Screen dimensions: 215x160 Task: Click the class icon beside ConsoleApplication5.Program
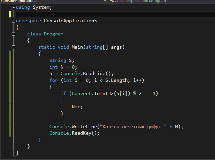pyautogui.click(x=112, y=1)
